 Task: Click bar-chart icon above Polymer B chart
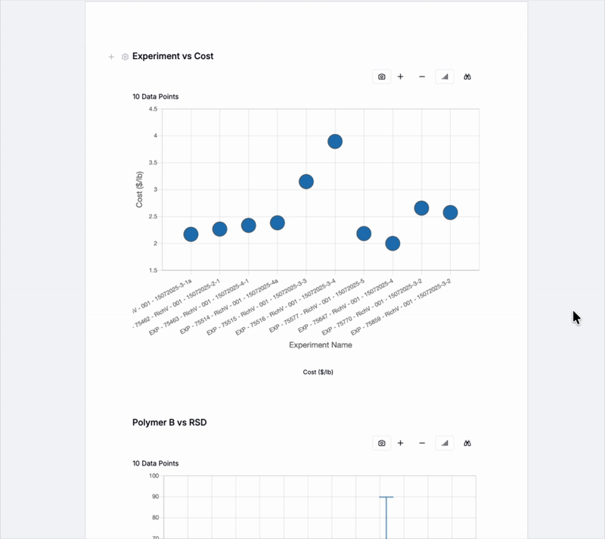point(445,443)
